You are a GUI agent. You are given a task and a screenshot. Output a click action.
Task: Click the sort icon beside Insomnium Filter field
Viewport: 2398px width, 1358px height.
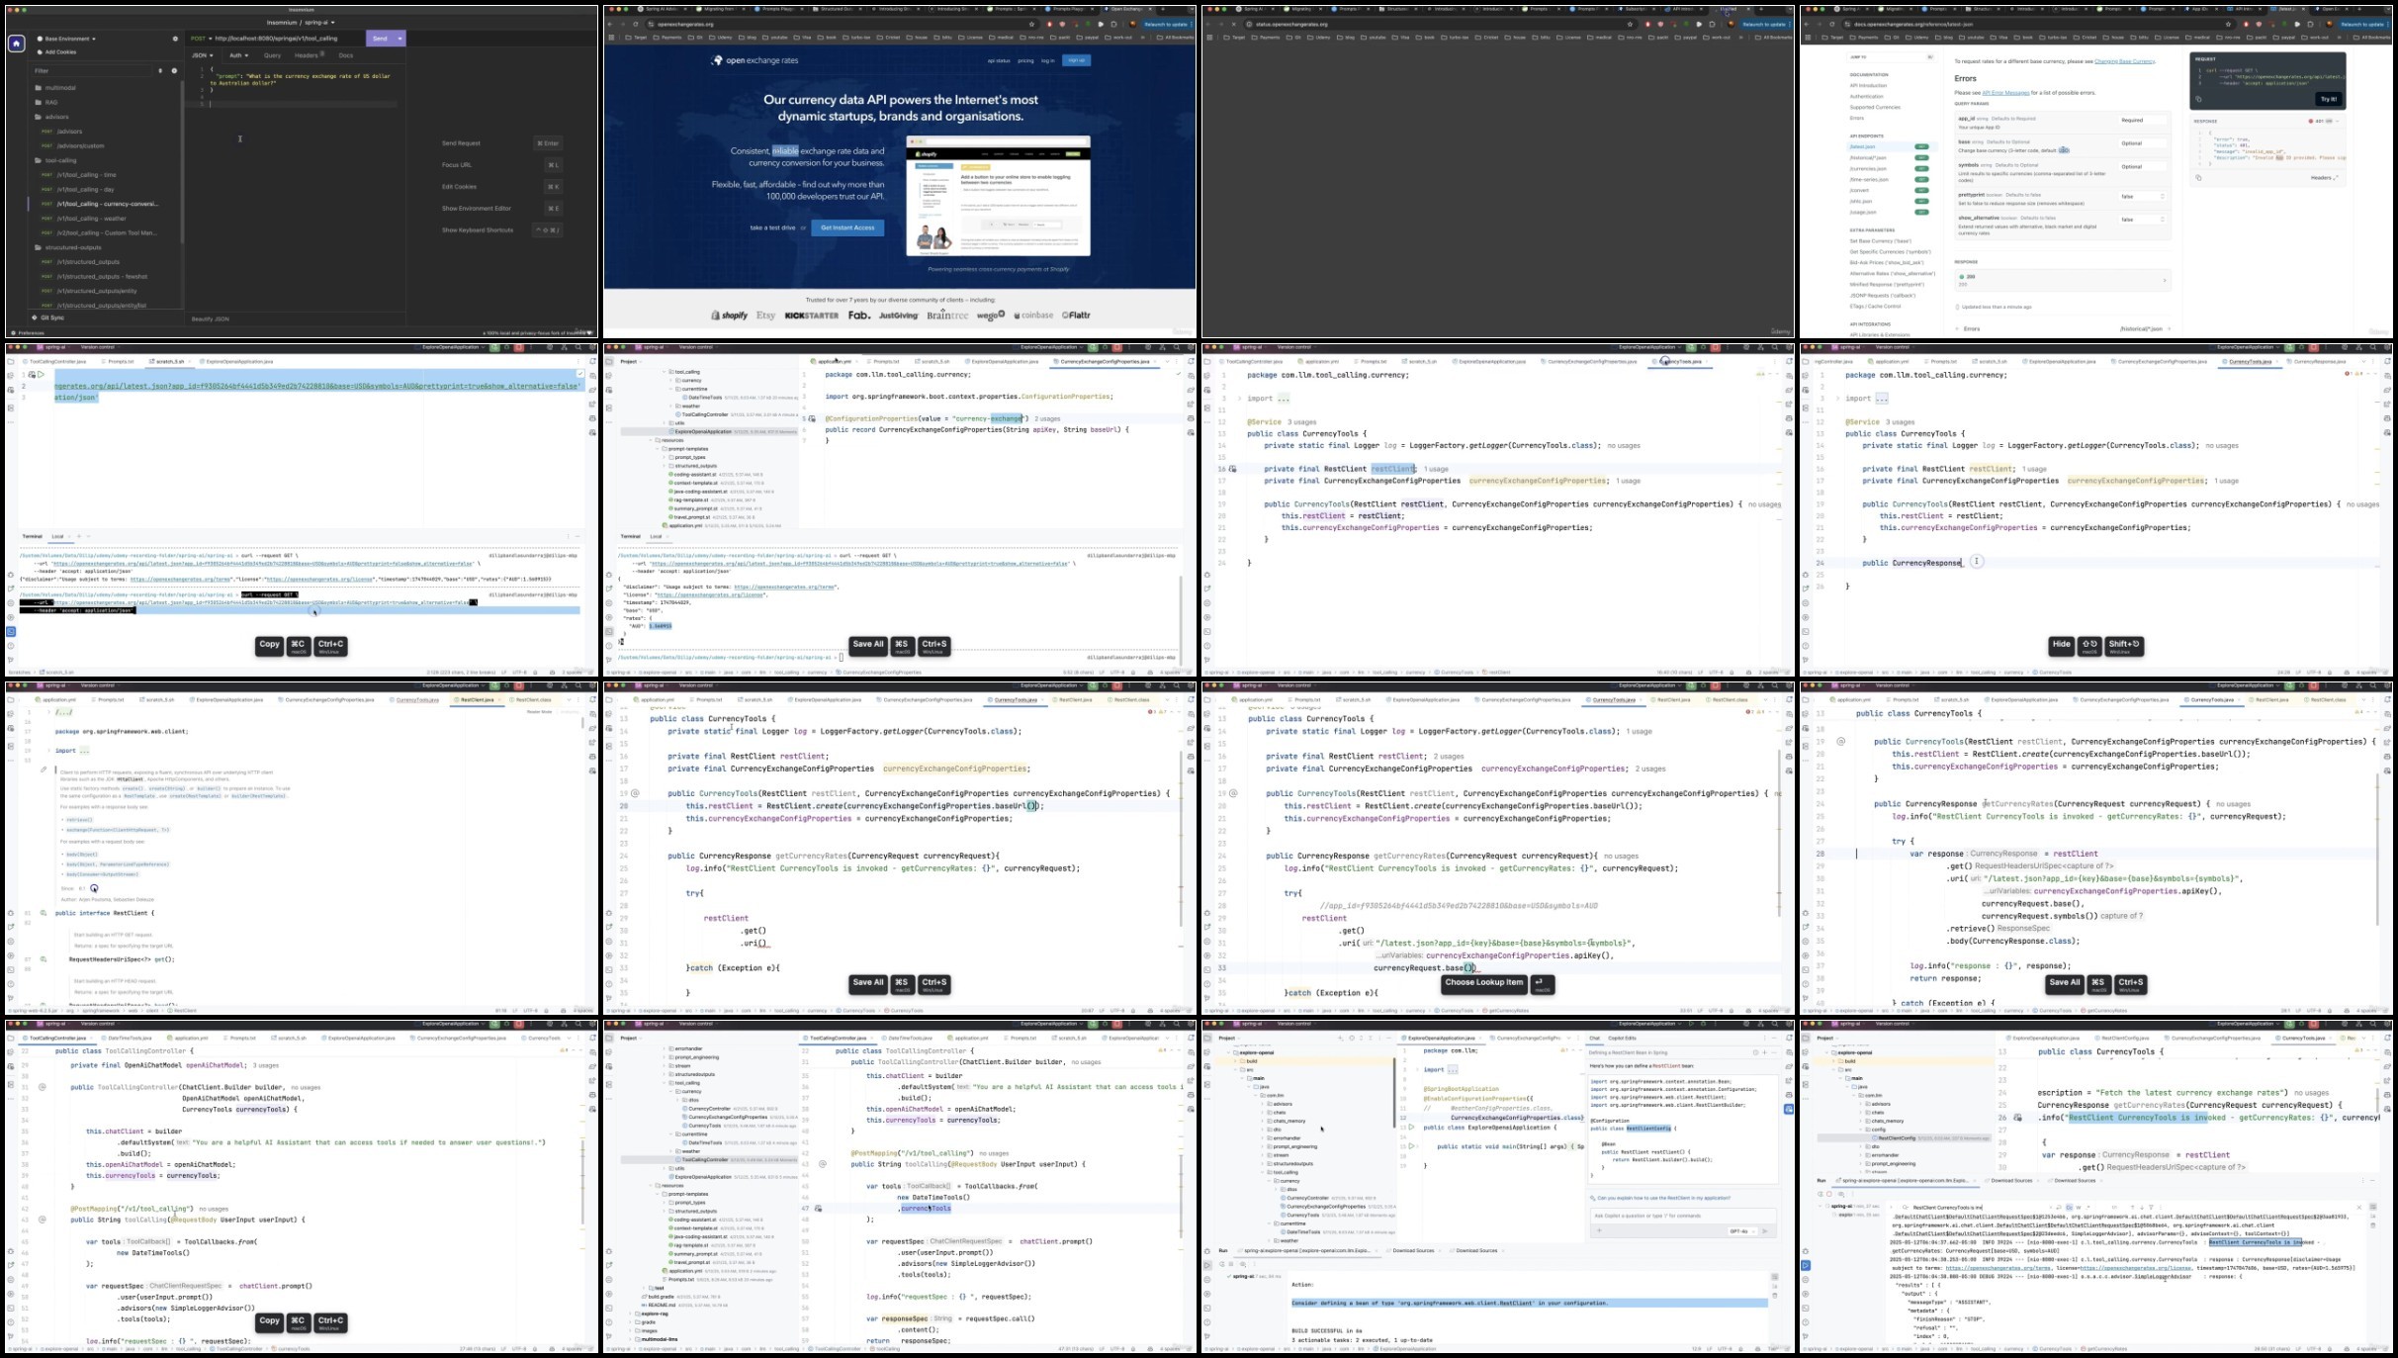[160, 71]
